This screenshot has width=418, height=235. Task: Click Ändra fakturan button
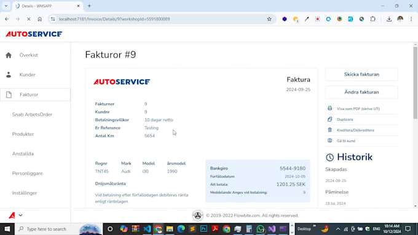[361, 92]
